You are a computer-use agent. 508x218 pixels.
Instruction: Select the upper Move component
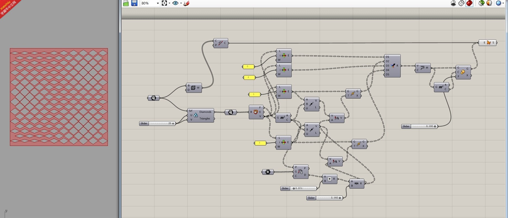pos(353,93)
